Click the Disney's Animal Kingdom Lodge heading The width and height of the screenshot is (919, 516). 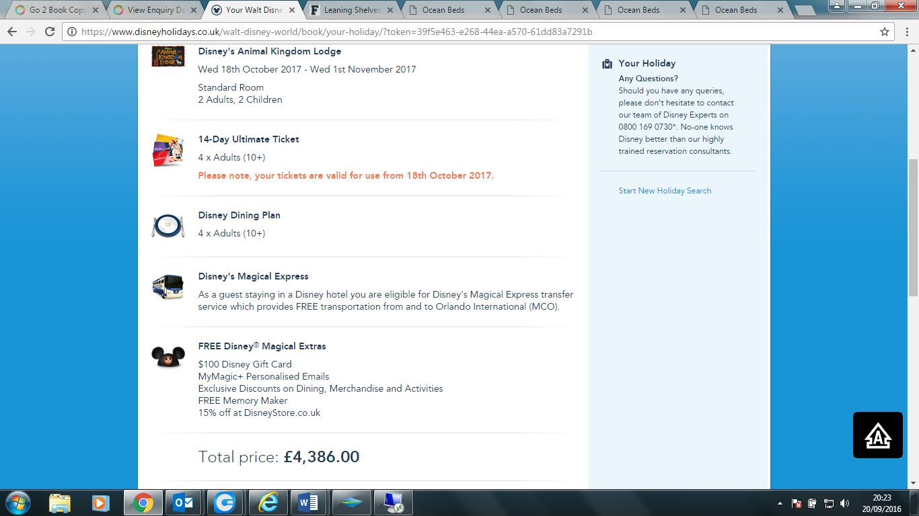tap(270, 51)
